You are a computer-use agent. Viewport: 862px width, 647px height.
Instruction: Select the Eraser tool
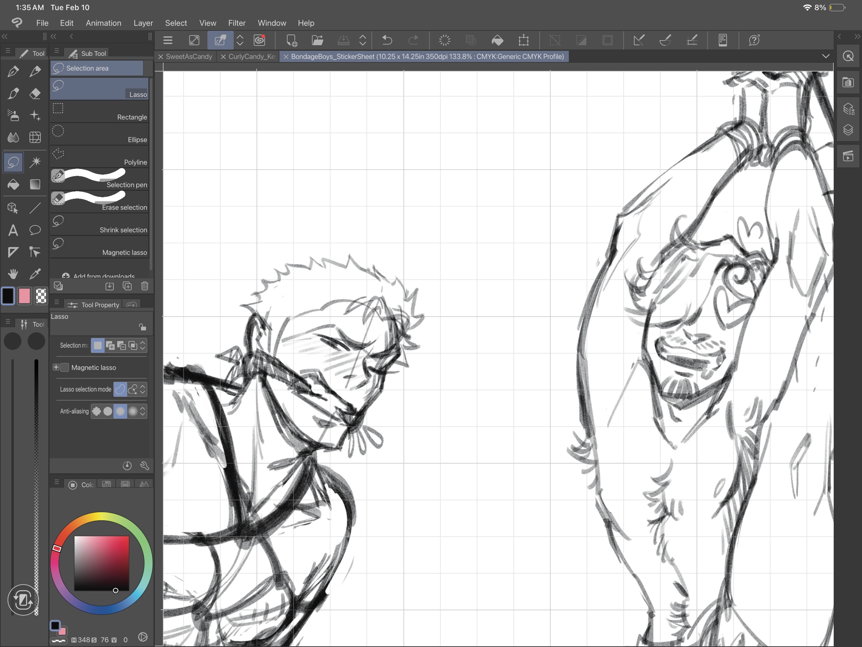[35, 94]
